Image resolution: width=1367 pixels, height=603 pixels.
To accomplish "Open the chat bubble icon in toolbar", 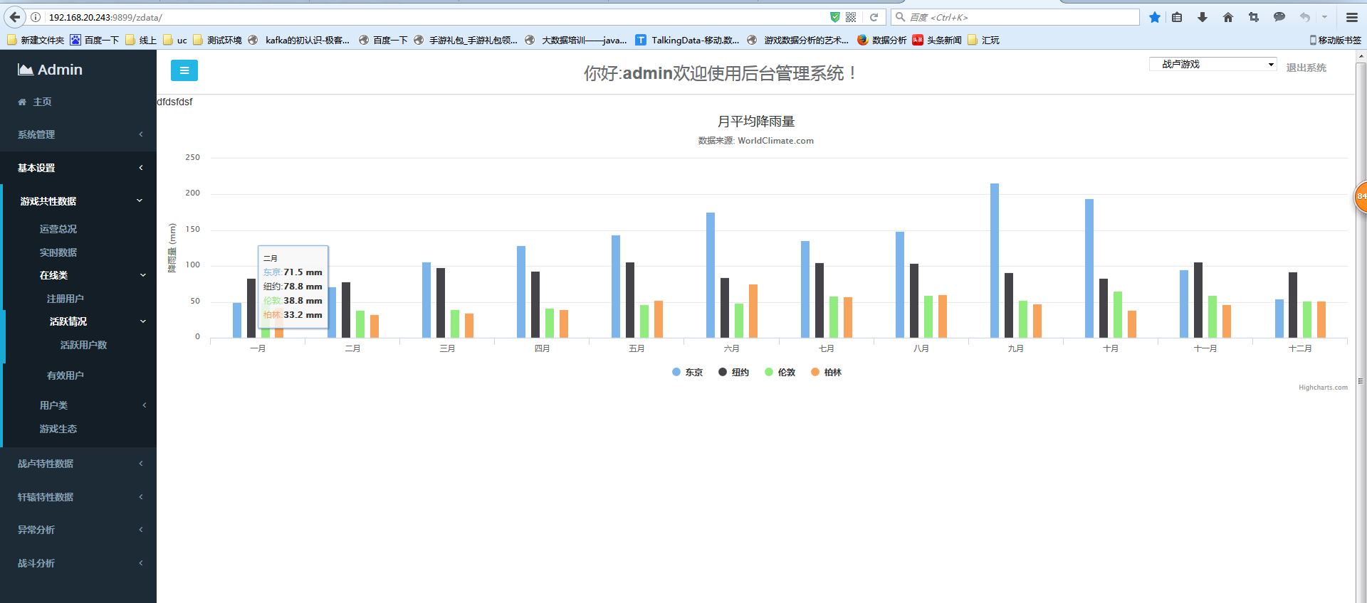I will point(1279,17).
